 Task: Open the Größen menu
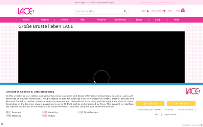[x=64, y=20]
